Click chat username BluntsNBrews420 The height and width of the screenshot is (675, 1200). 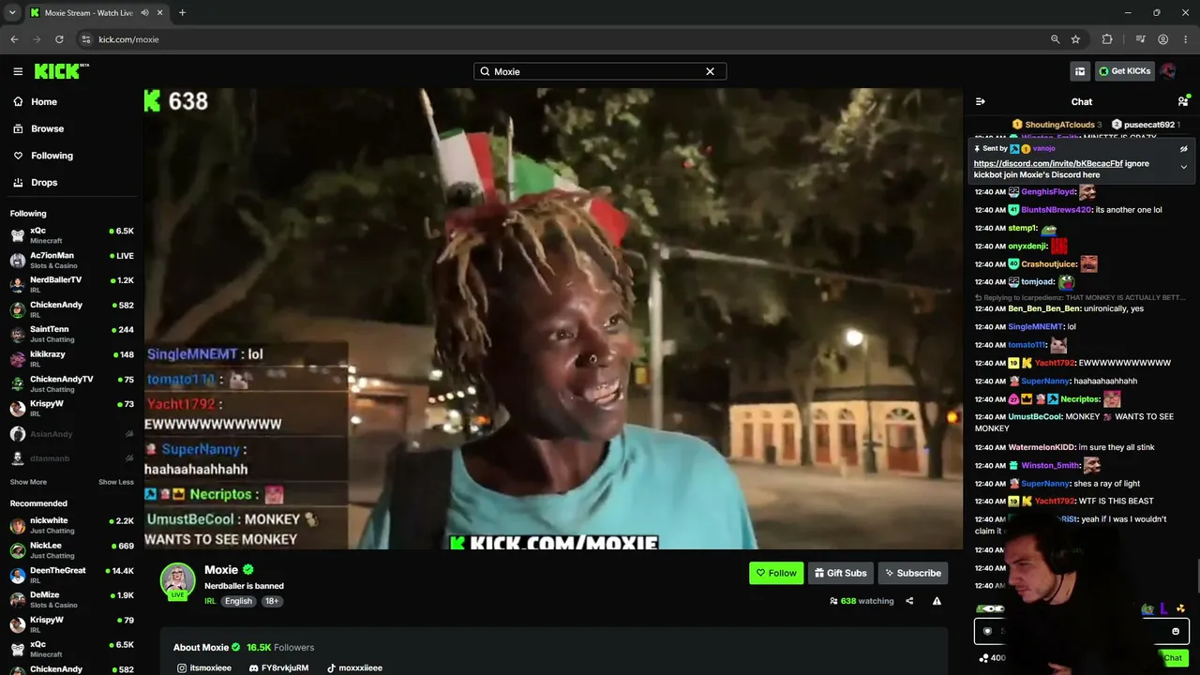1057,210
